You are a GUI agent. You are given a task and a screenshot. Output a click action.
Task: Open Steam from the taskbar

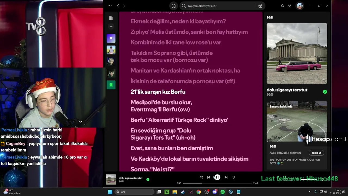(182, 192)
